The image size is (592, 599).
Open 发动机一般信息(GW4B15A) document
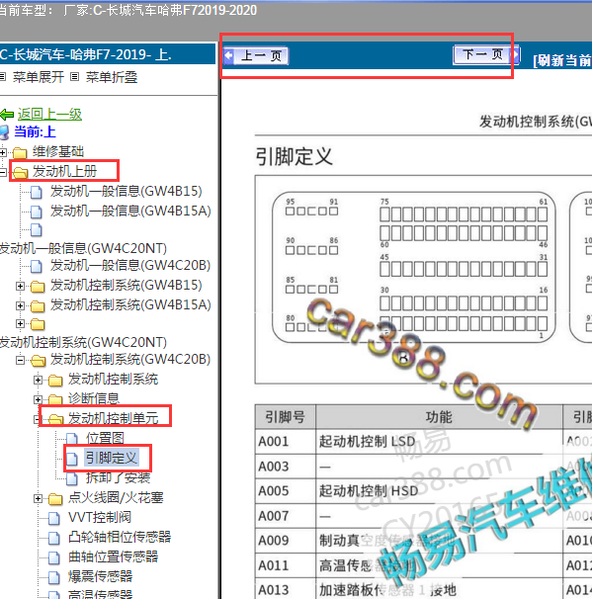(x=130, y=211)
